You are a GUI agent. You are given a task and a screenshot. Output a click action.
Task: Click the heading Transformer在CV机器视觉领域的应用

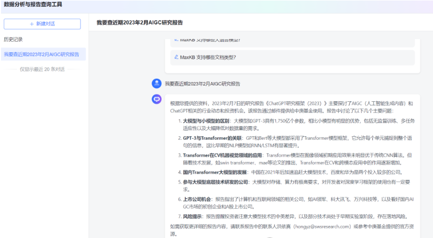(x=222, y=155)
